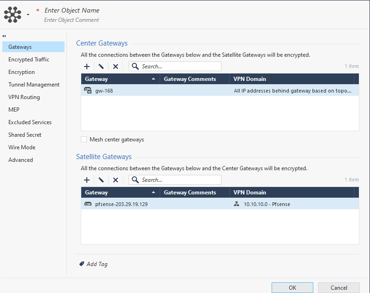Open the Encrypted Traffic section
The height and width of the screenshot is (293, 370).
29,60
